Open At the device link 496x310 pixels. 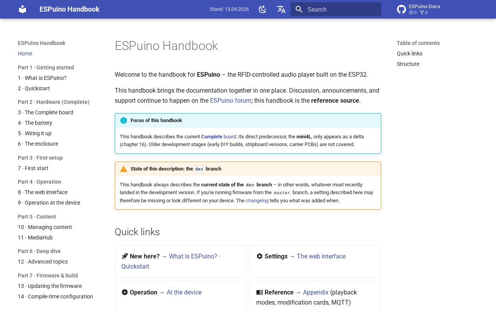click(x=184, y=292)
